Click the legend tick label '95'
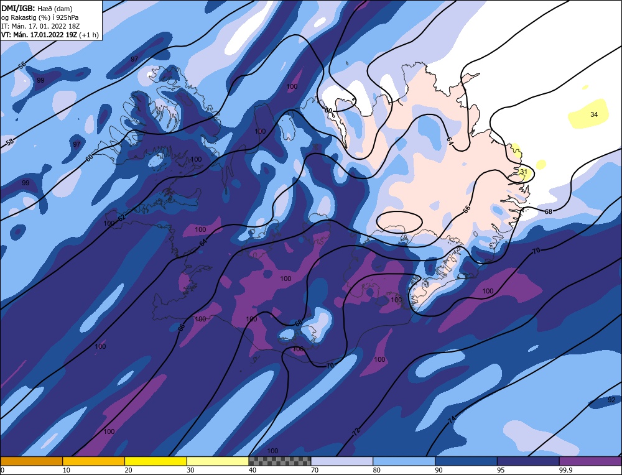The height and width of the screenshot is (475, 622). click(x=501, y=470)
